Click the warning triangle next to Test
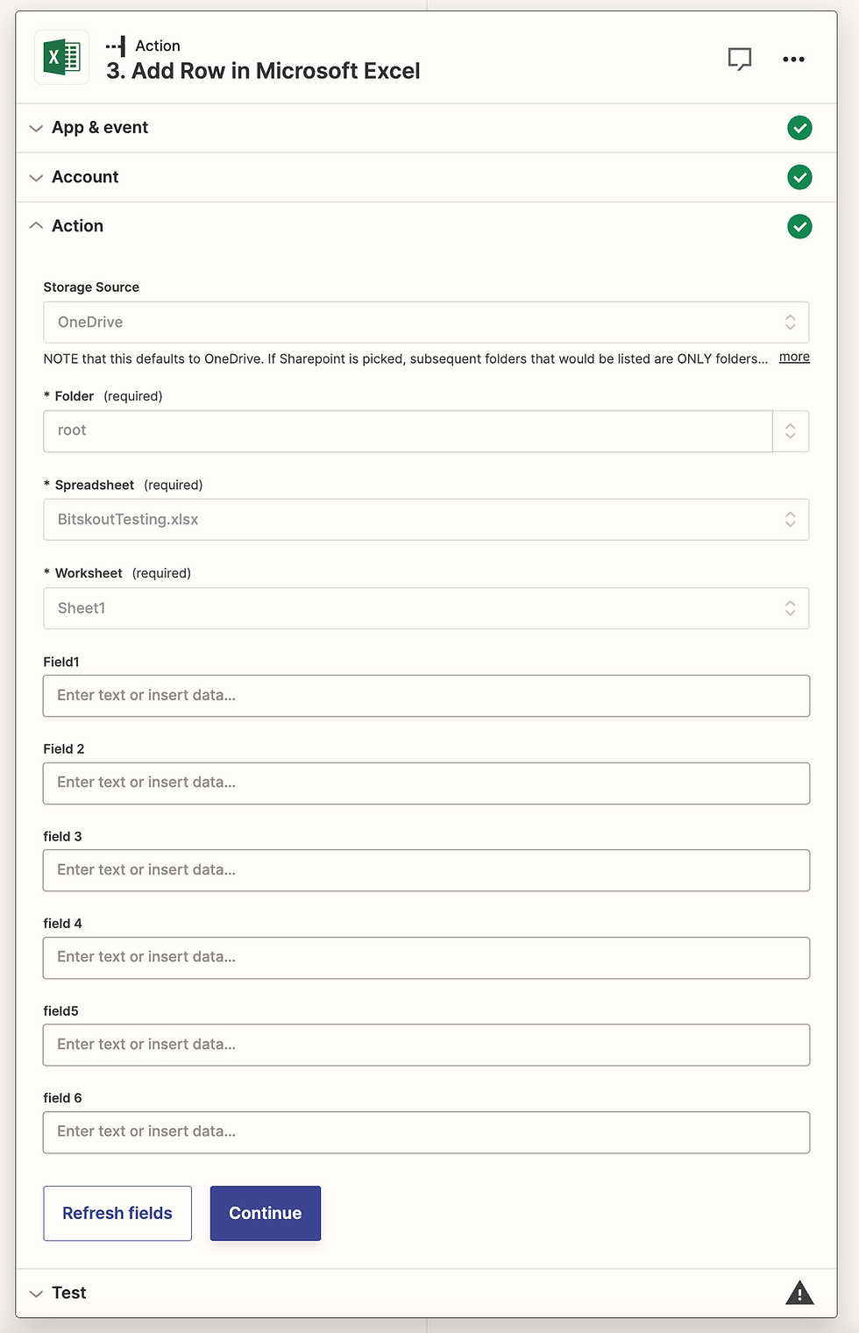 click(799, 1293)
